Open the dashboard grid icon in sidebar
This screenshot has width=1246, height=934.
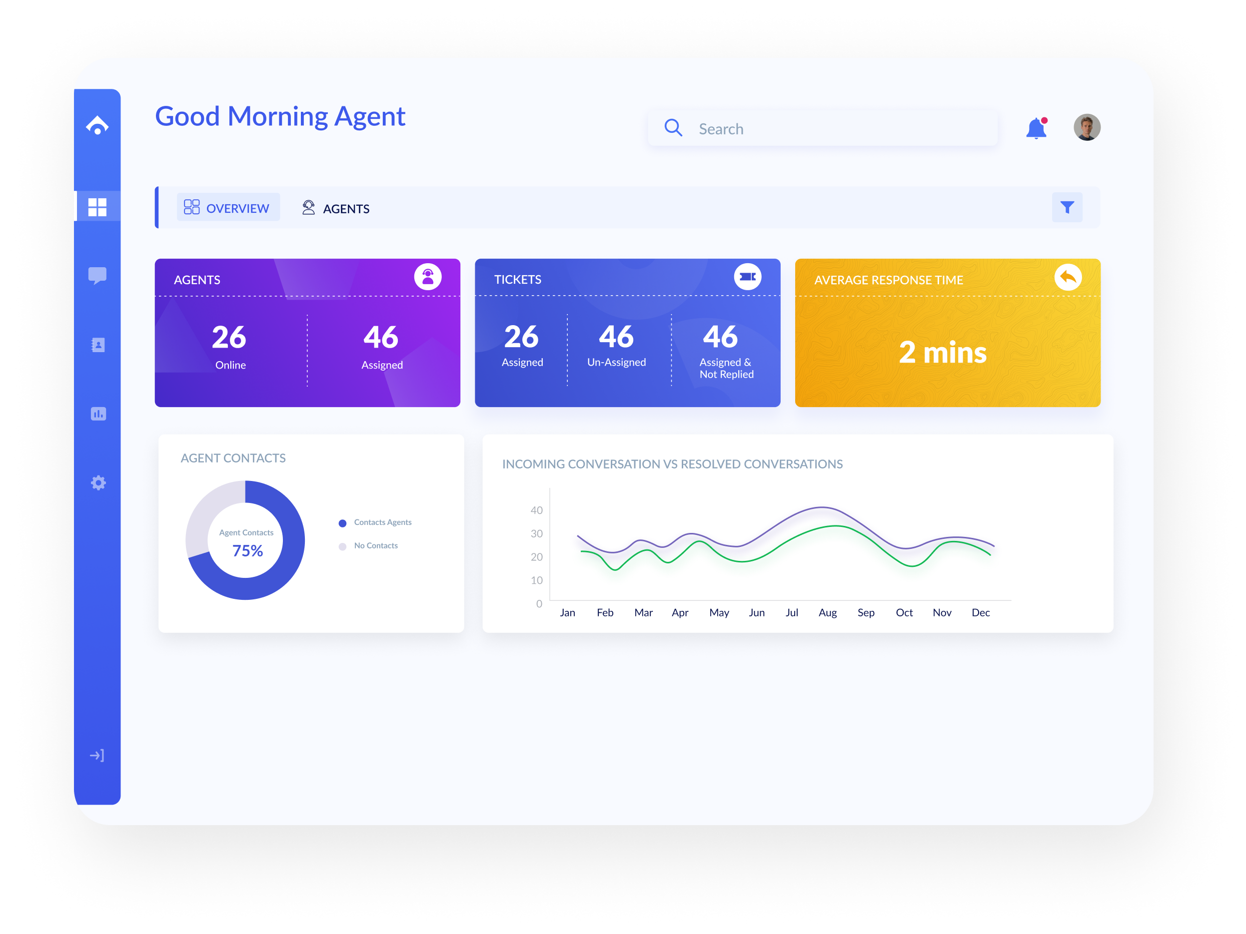(97, 207)
